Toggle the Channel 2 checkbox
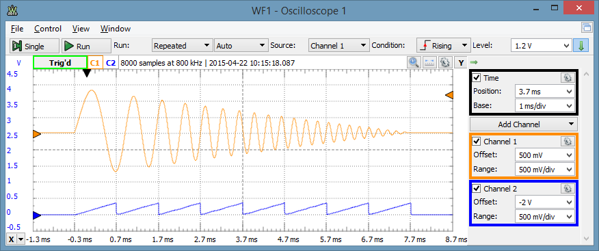Viewport: 599px width, 251px height. (x=477, y=188)
